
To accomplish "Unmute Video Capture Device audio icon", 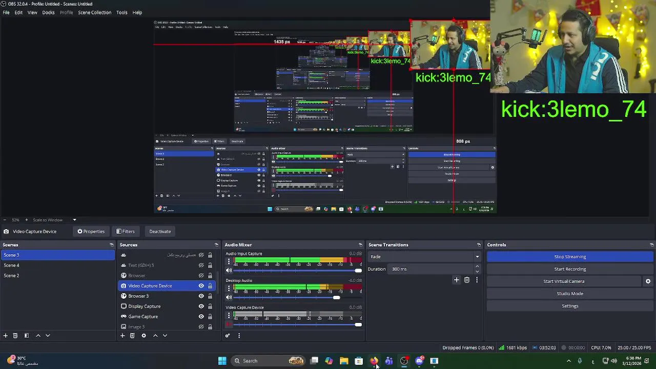I will (229, 324).
